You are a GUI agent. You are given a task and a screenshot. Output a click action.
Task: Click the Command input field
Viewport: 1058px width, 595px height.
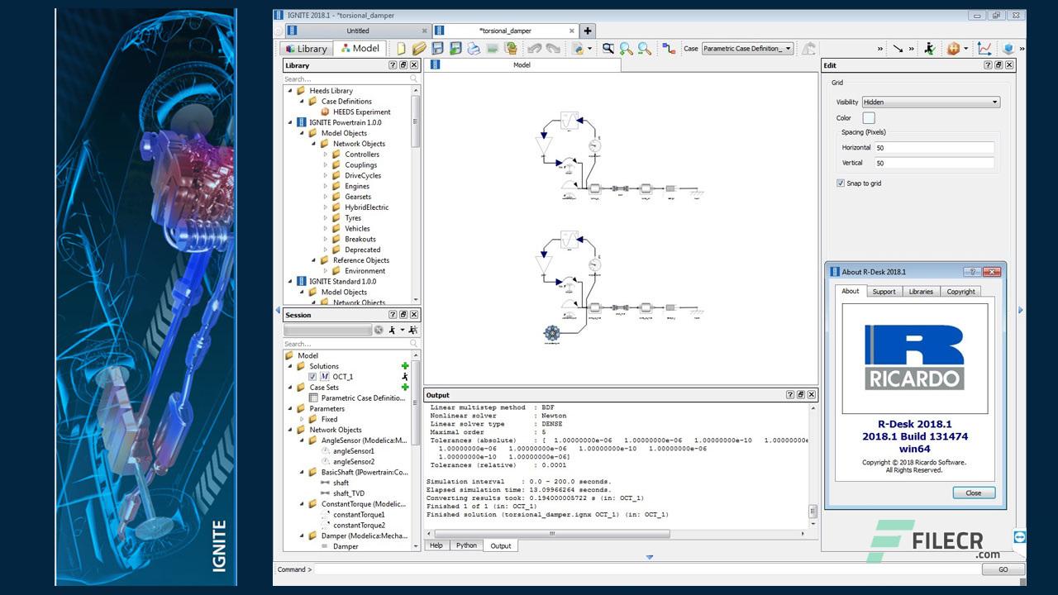(646, 569)
